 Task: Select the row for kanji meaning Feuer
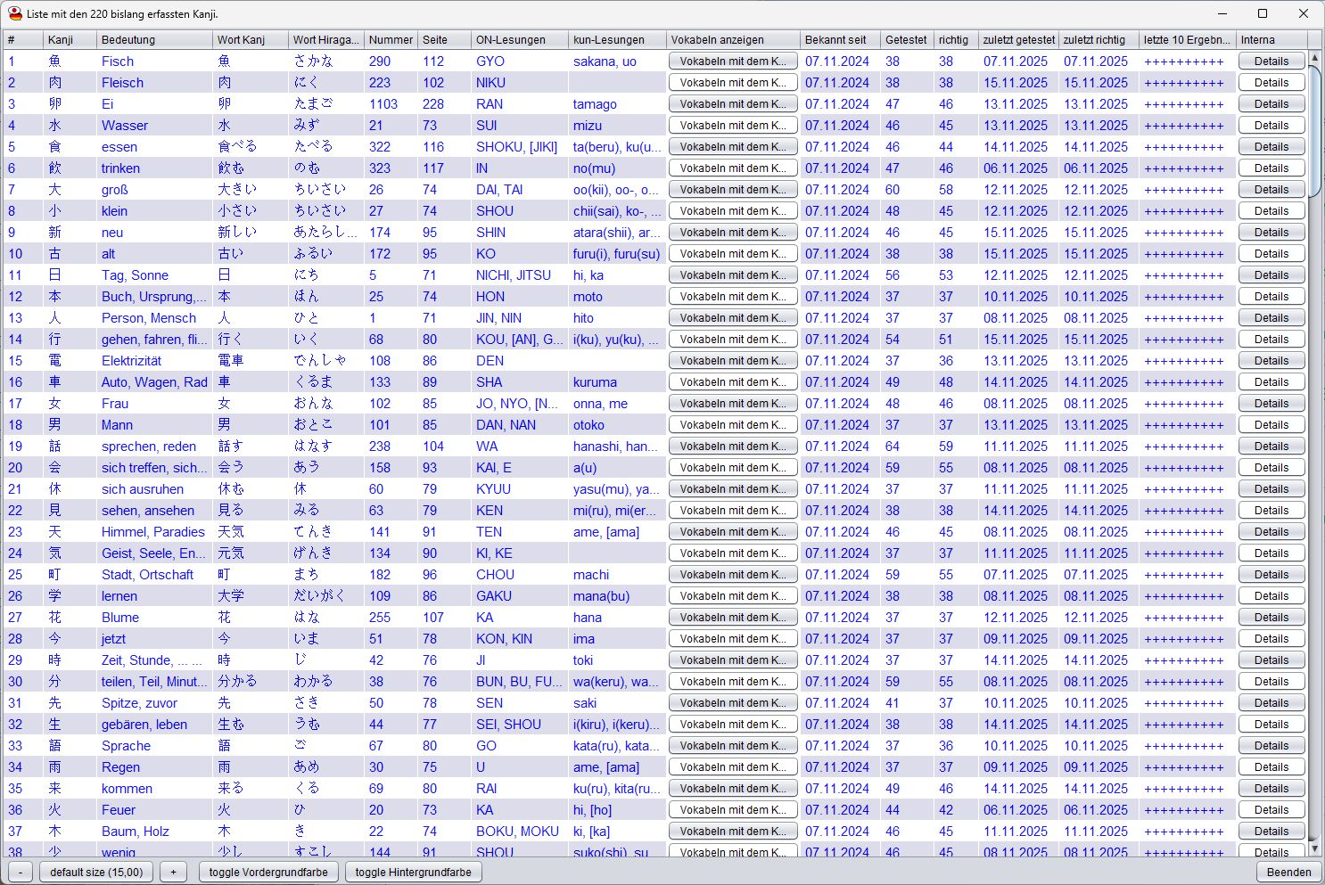pyautogui.click(x=119, y=810)
